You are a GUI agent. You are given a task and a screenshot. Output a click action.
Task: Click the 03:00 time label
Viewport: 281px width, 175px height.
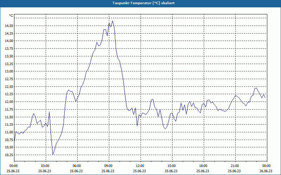click(46, 166)
